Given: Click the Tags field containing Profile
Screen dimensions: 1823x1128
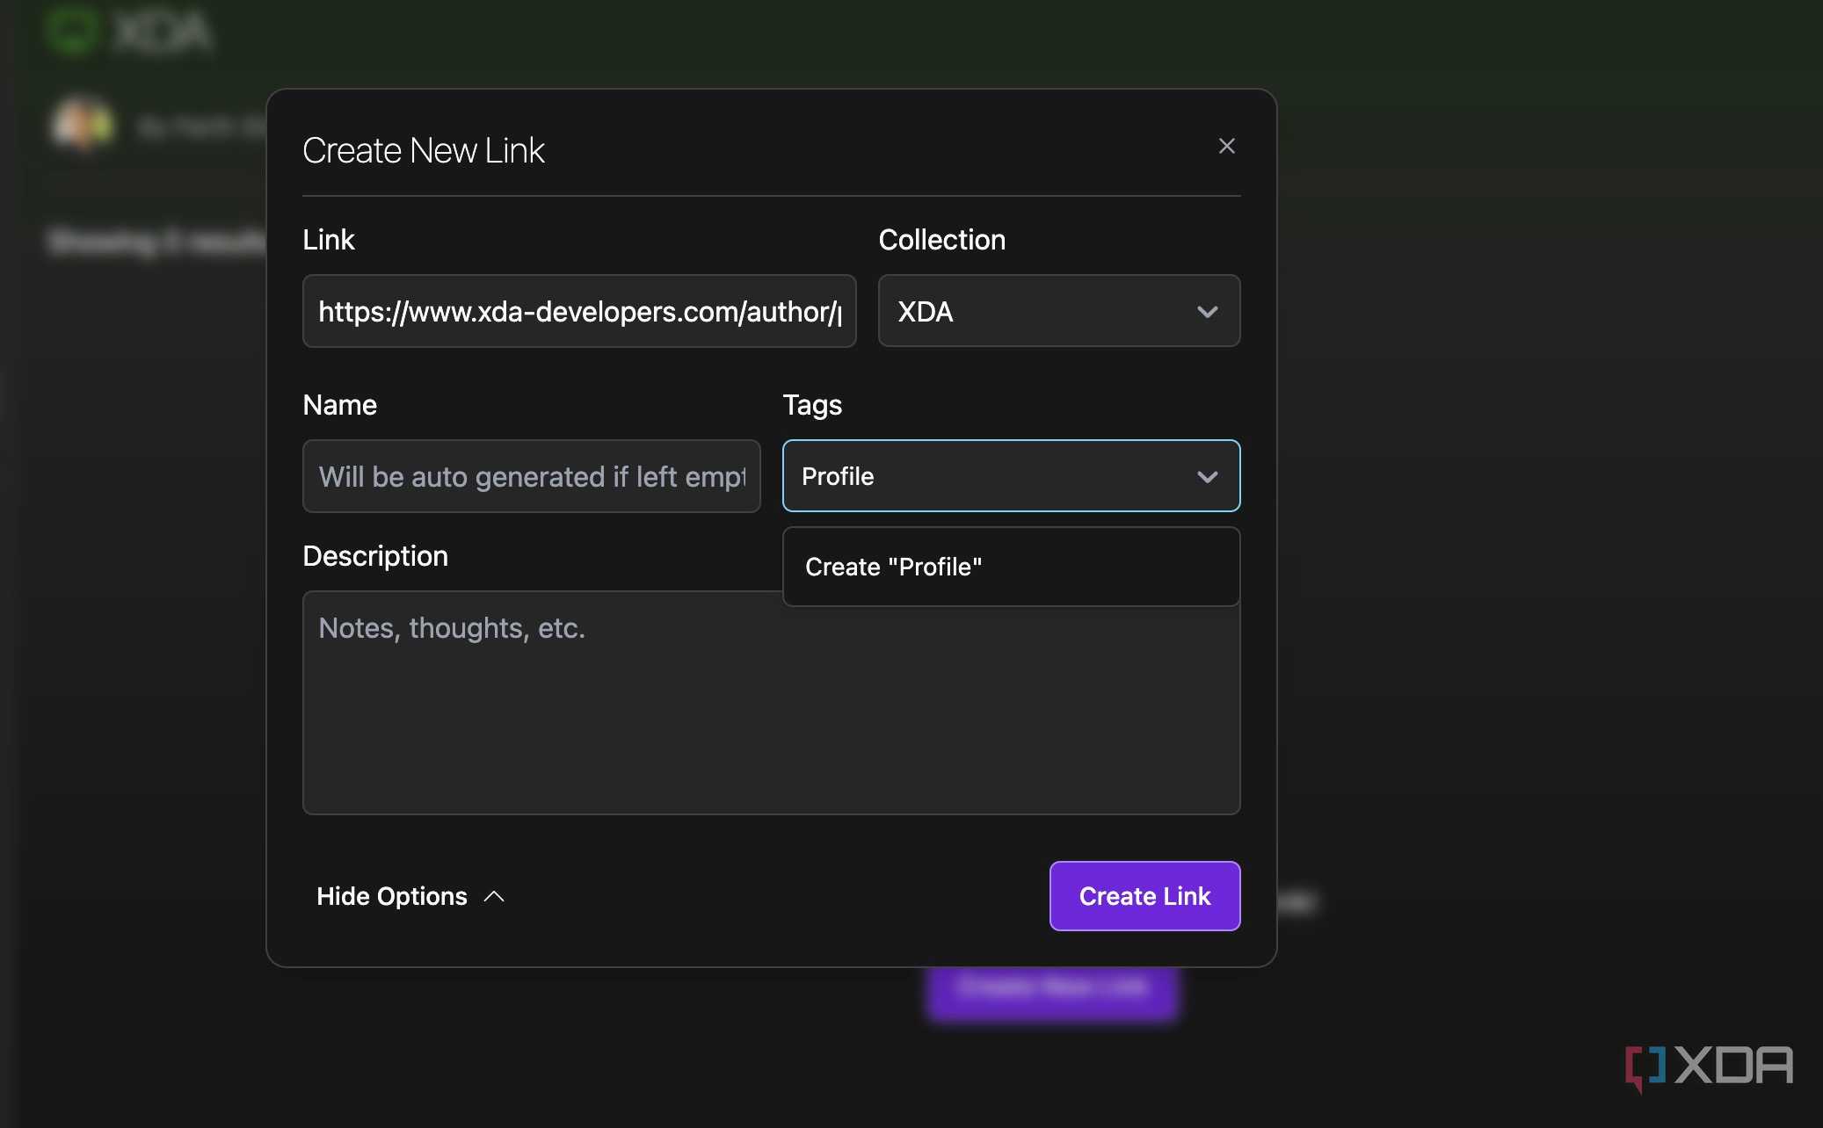Looking at the screenshot, I should tap(1011, 476).
